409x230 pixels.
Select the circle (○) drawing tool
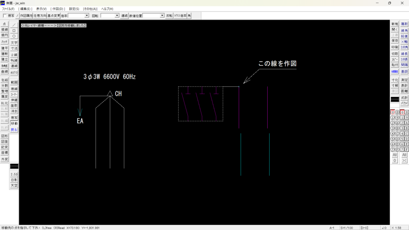14,36
